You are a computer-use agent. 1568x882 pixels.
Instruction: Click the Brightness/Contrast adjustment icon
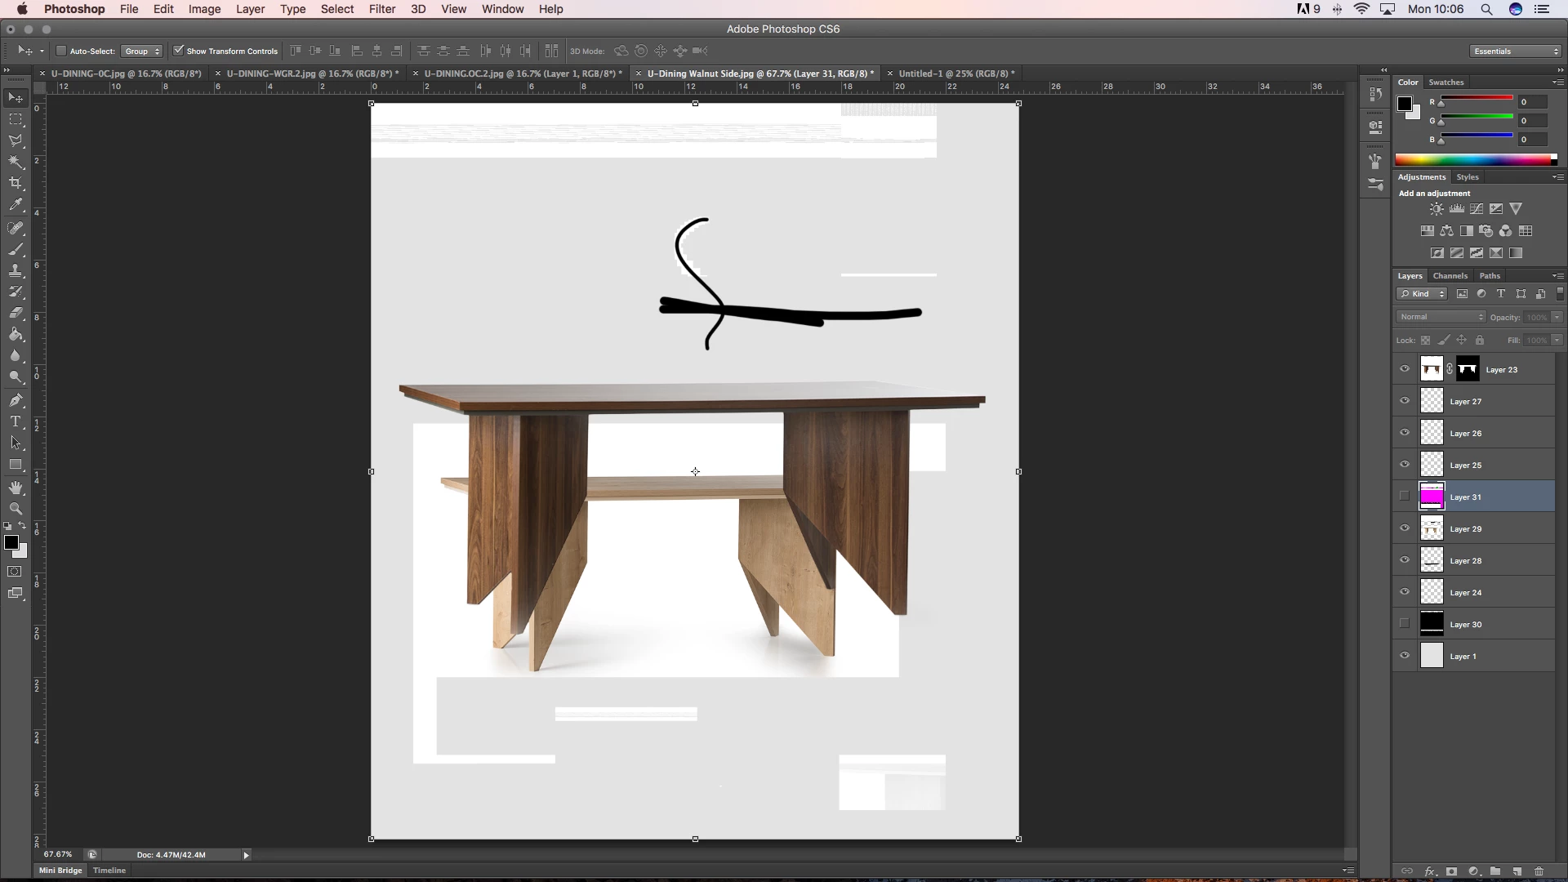tap(1437, 209)
